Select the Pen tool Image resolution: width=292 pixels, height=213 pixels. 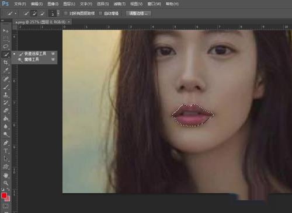click(6, 143)
